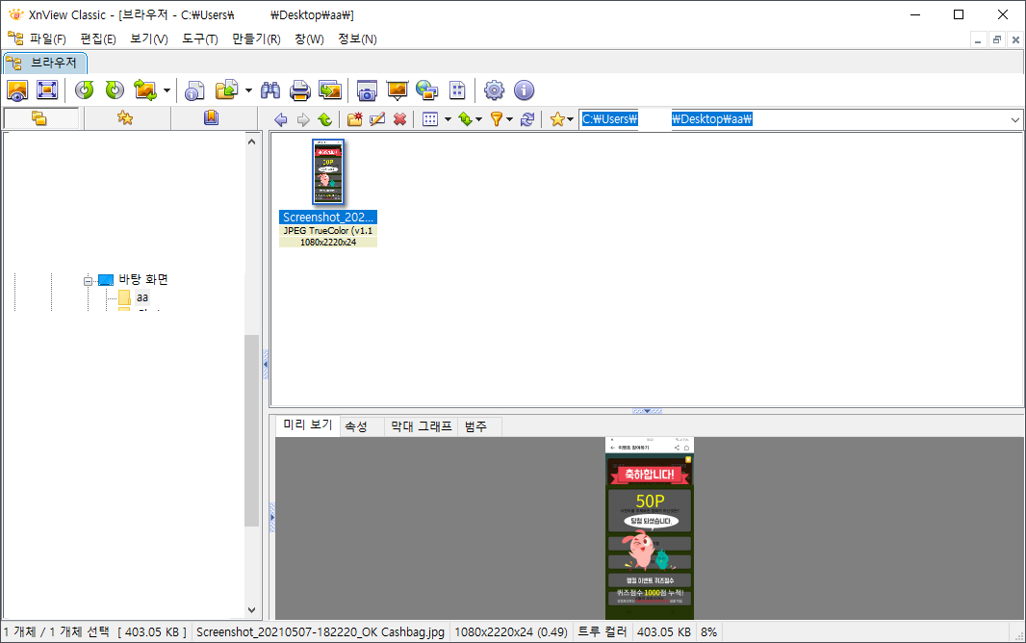Open the sort dropdown arrow
1026x643 pixels.
click(x=479, y=119)
